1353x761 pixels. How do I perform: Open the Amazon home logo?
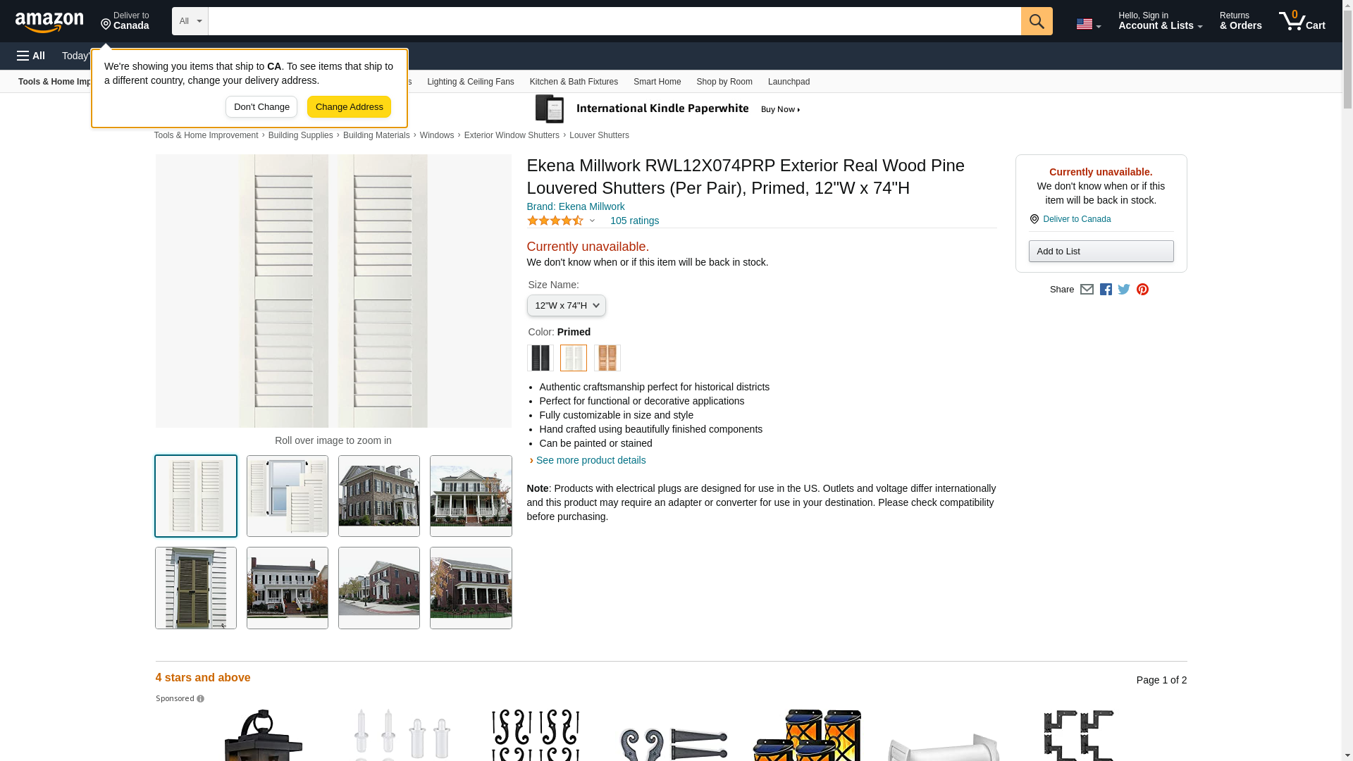(x=49, y=22)
